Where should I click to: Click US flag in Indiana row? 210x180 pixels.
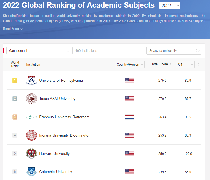(x=129, y=135)
